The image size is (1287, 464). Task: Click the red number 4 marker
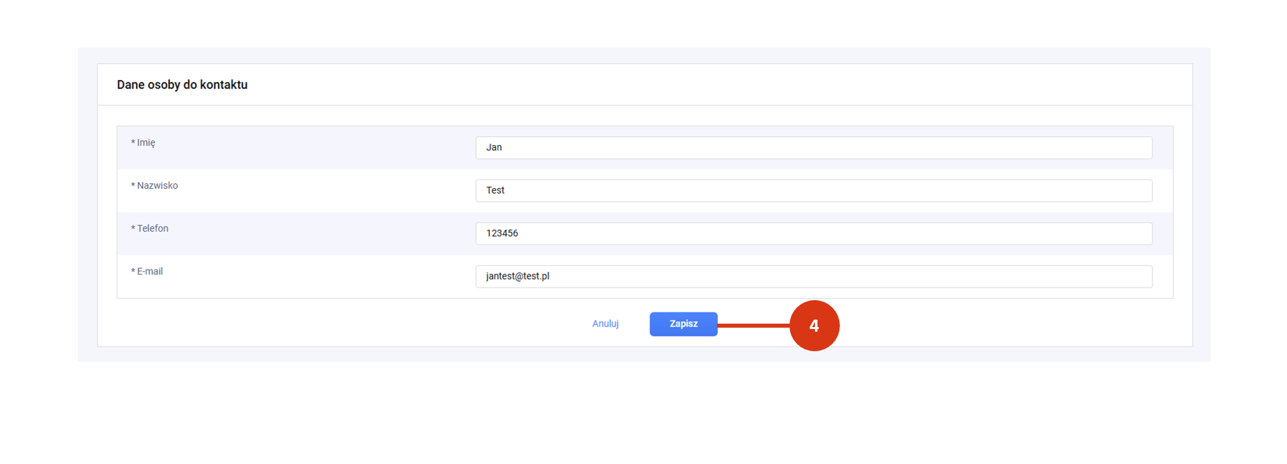[x=814, y=326]
